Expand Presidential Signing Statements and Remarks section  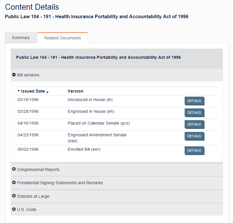click(60, 183)
